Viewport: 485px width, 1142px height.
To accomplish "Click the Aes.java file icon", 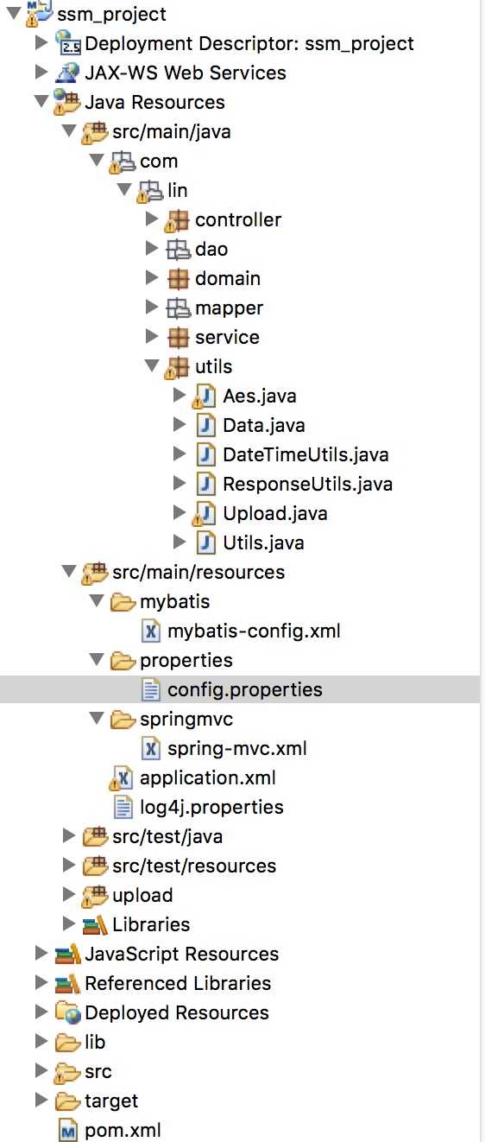I will click(204, 396).
